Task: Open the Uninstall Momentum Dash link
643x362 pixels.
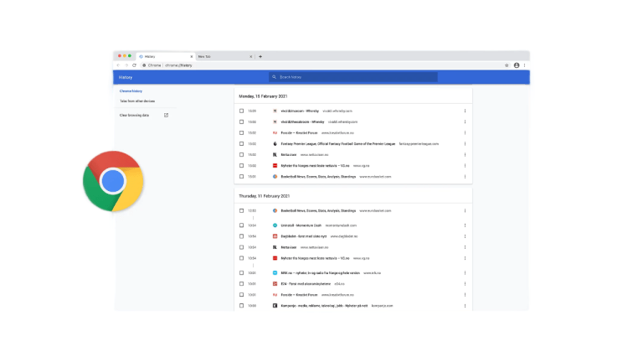Action: [301, 225]
